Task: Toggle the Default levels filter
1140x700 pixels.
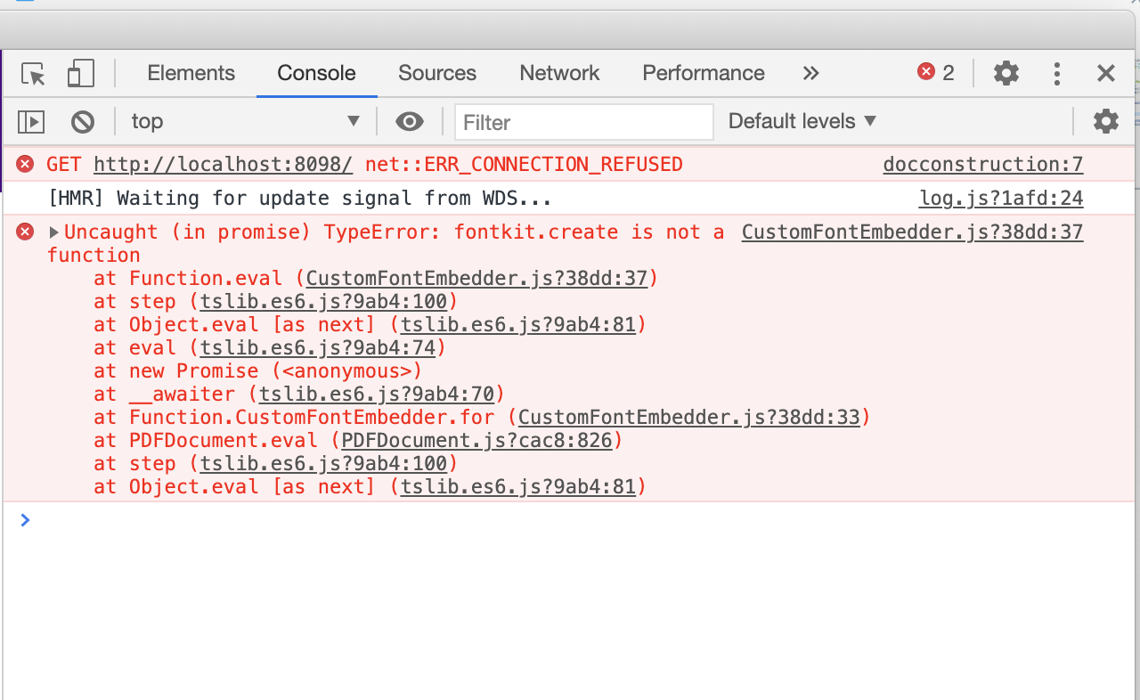Action: click(x=800, y=121)
